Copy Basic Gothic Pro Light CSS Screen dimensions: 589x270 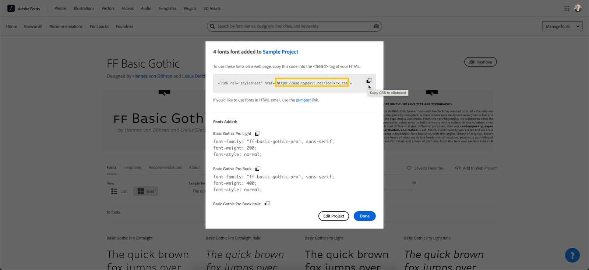pos(257,133)
